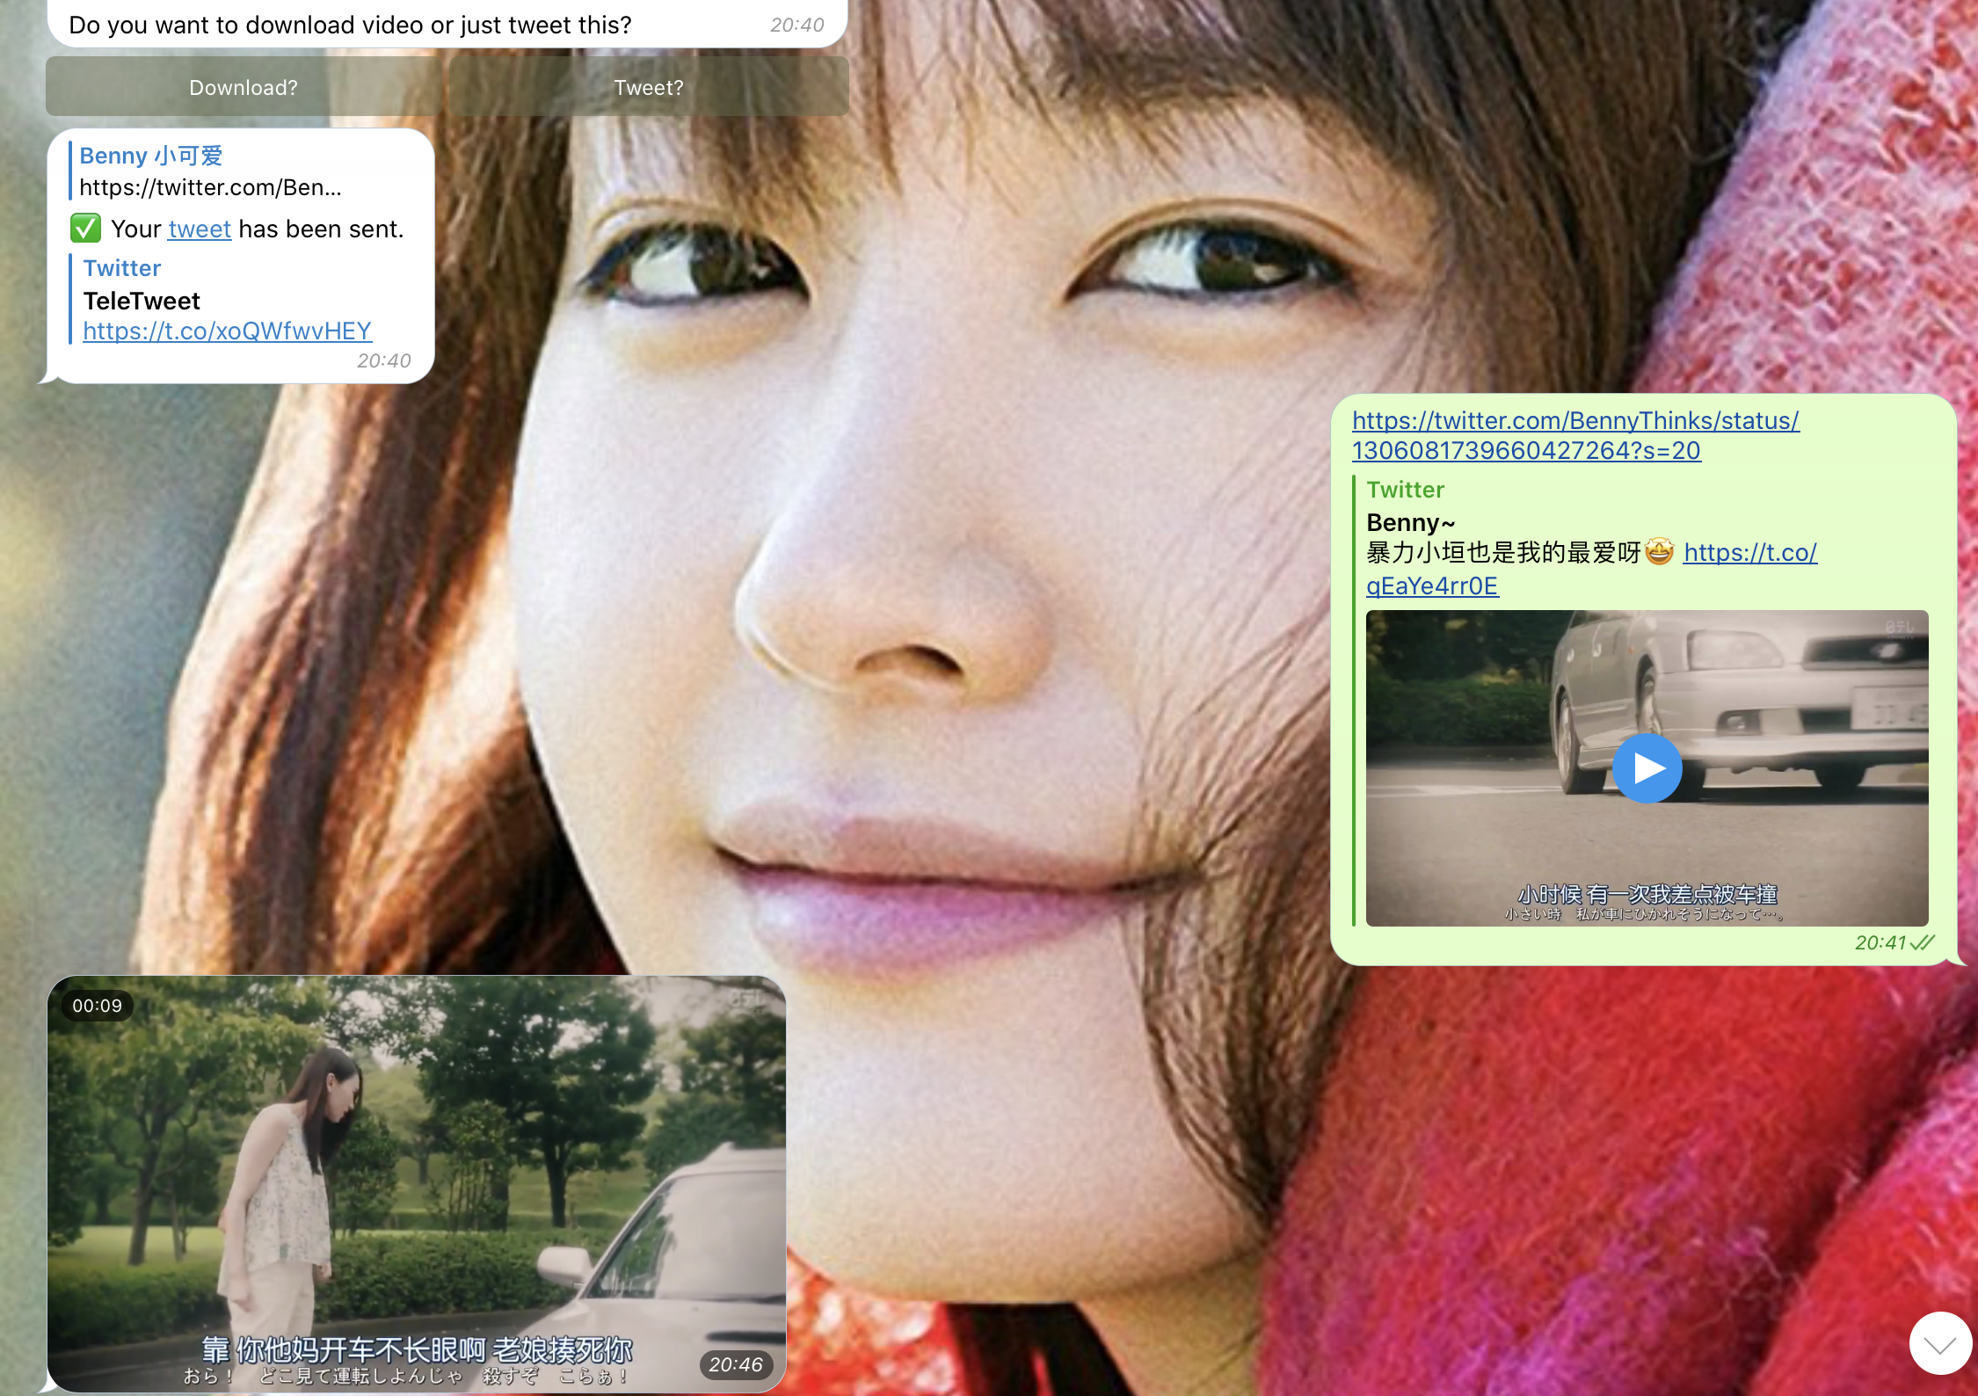This screenshot has width=1978, height=1396.
Task: Click the scroll-to-bottom chevron button
Action: coord(1939,1344)
